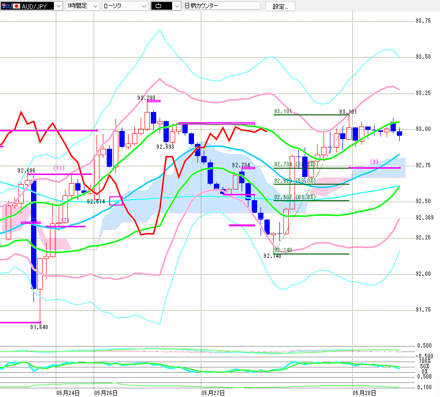The width and height of the screenshot is (440, 397).
Task: Click the 93.50 price axis value
Action: 423,57
